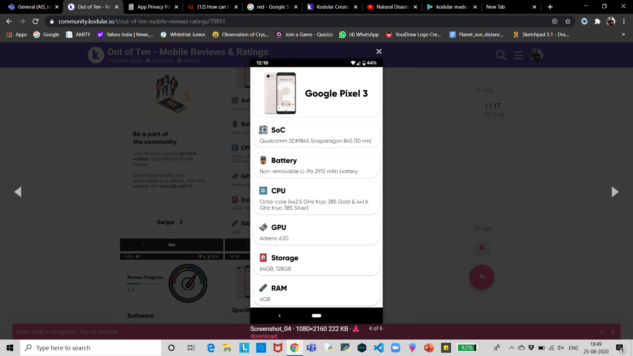633x356 pixels.
Task: Open the Chrome extensions puzzle icon
Action: coord(596,21)
